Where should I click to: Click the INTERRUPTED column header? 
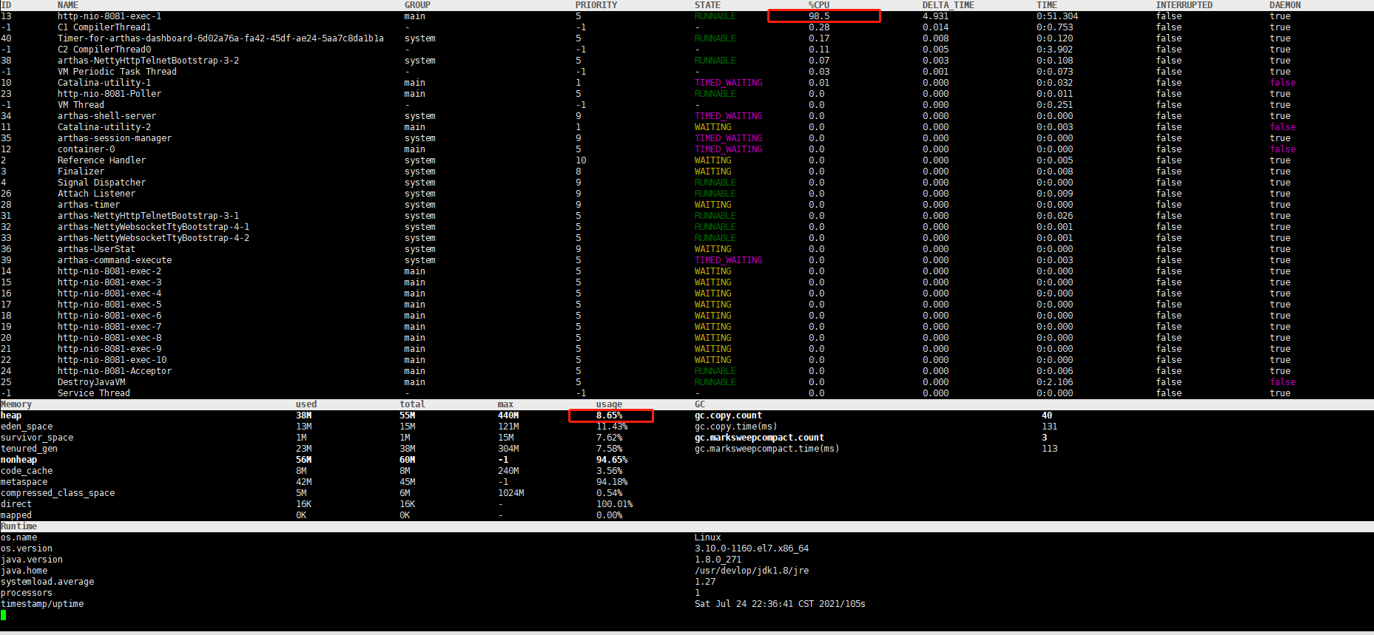click(x=1185, y=5)
